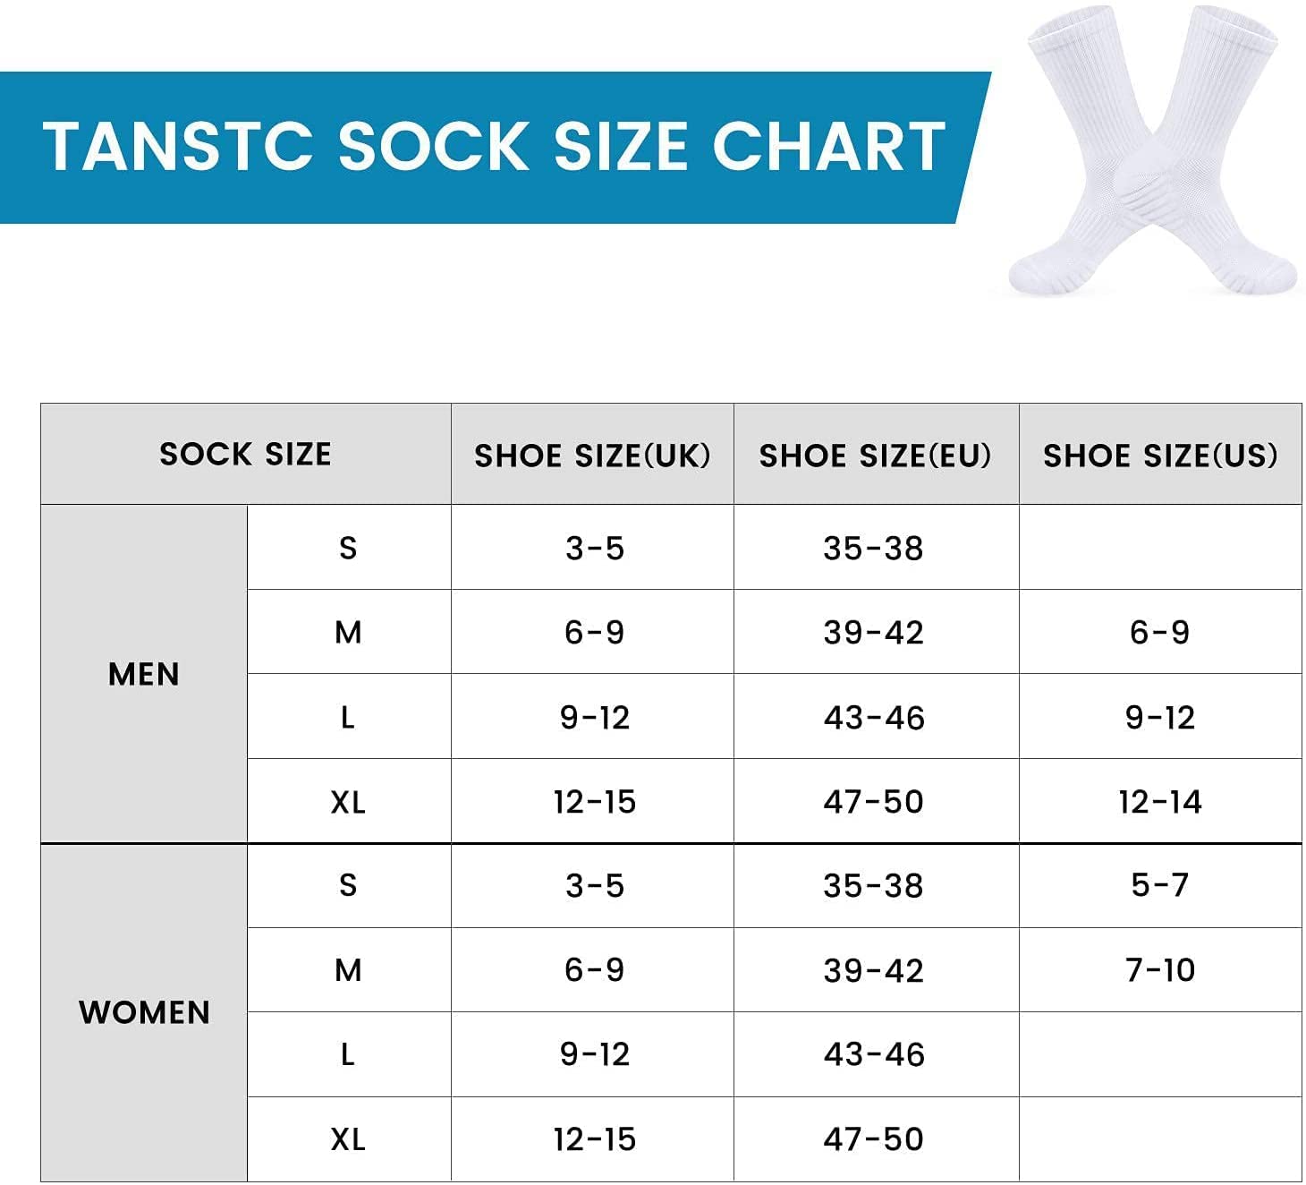Click the SOCK SIZE column header

245,454
